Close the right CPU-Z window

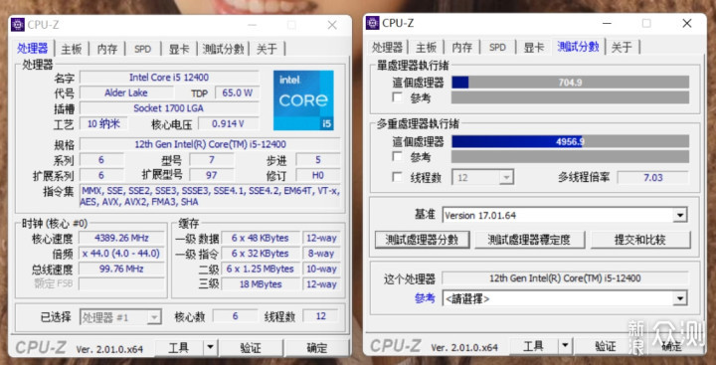(687, 23)
